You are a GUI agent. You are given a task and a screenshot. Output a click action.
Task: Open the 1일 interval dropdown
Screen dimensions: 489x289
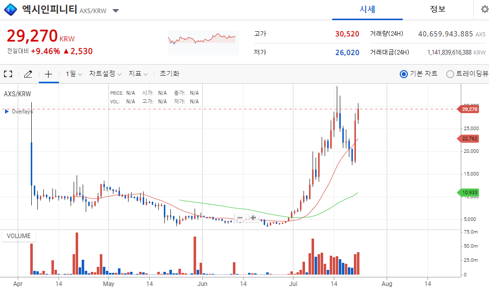[74, 74]
